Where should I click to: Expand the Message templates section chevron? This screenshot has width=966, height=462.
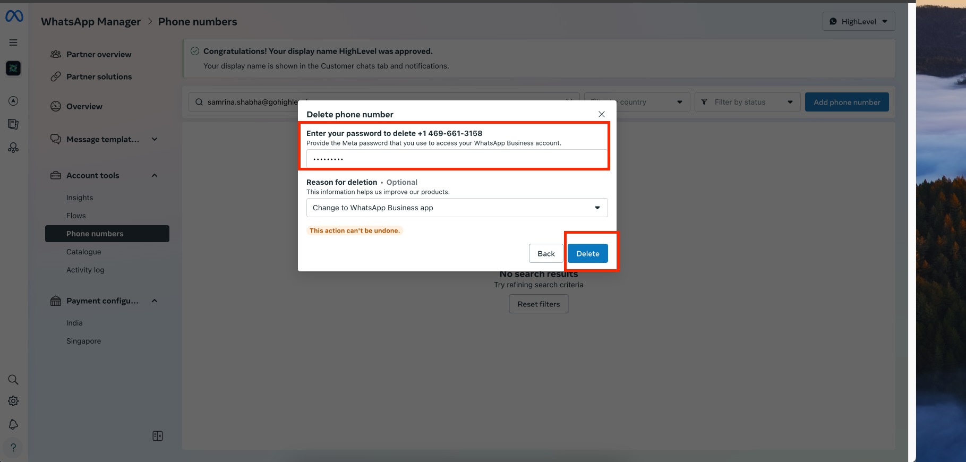pos(155,139)
